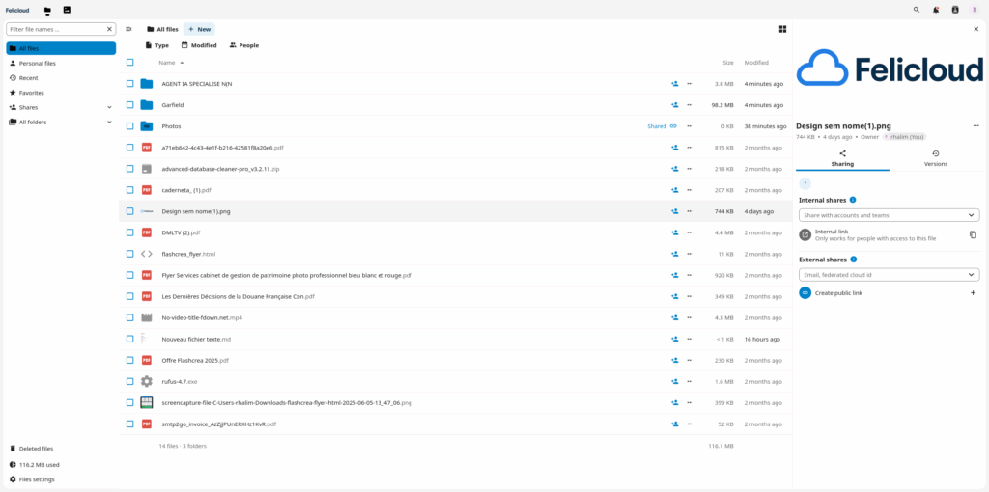Open actions menu for the Photos folder
This screenshot has width=989, height=492.
[690, 126]
